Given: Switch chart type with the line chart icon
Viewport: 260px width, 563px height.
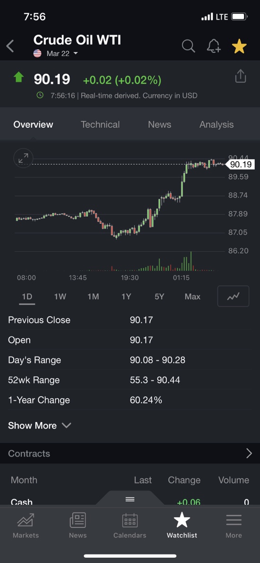Looking at the screenshot, I should coord(233,296).
